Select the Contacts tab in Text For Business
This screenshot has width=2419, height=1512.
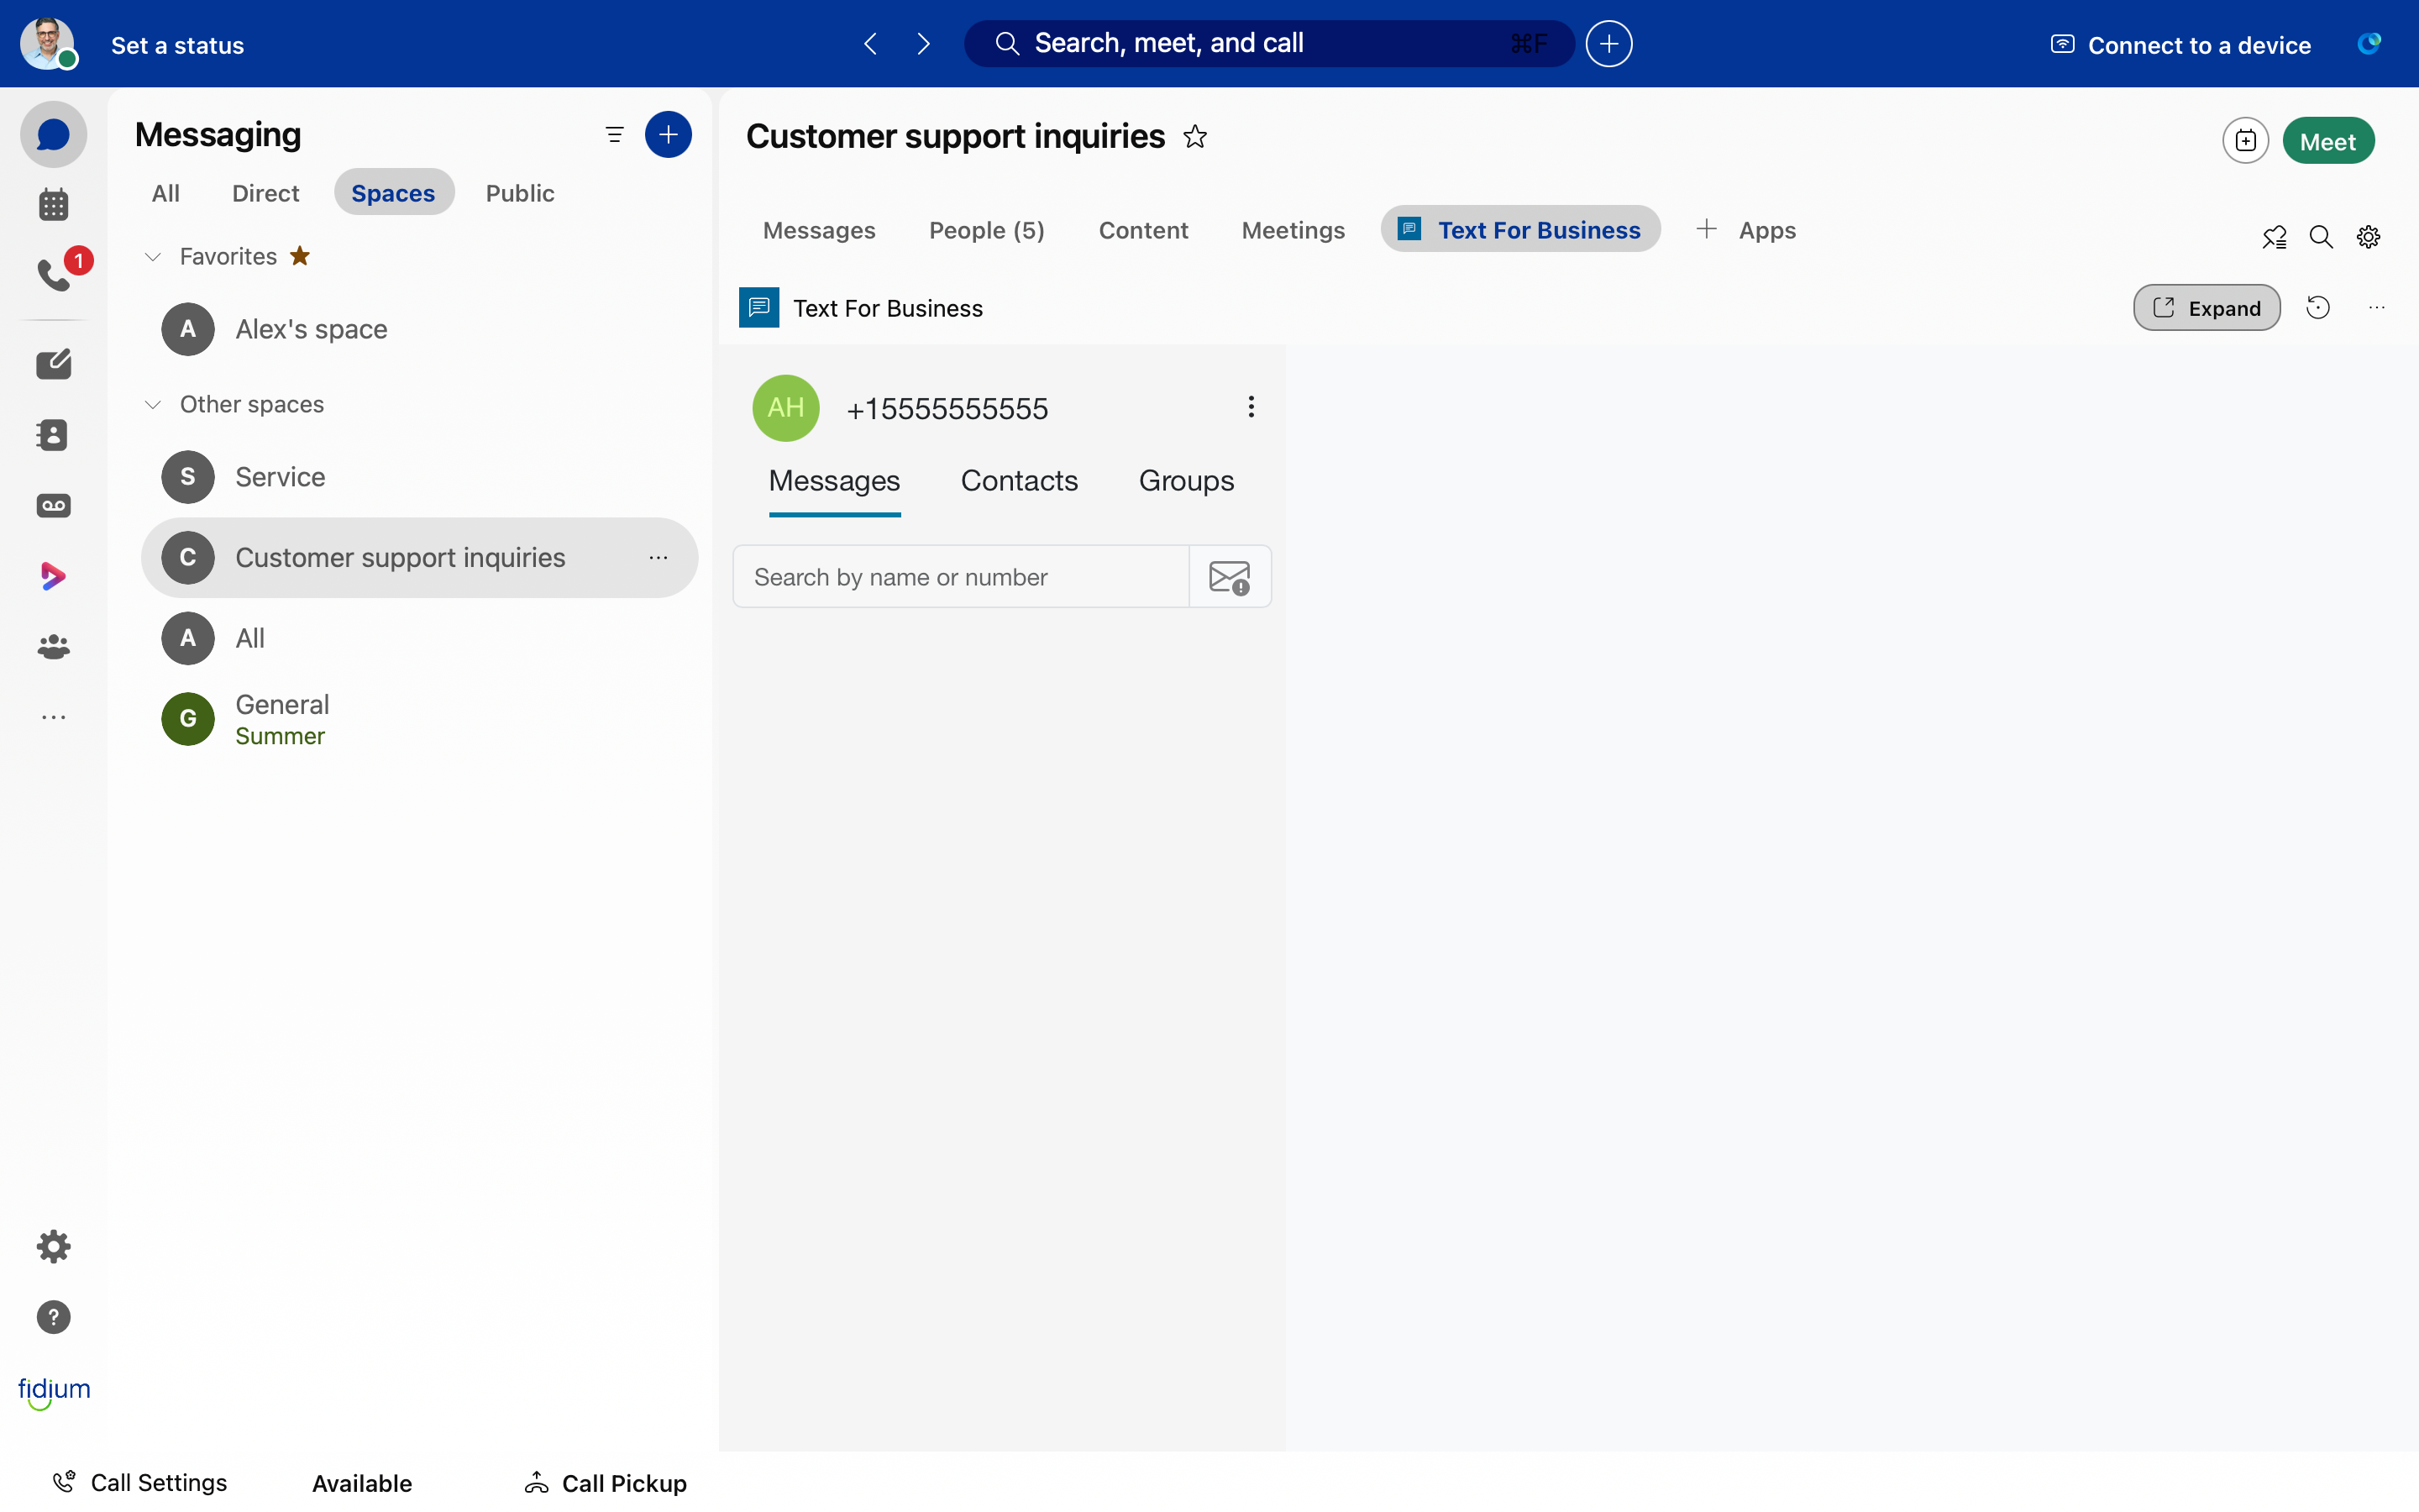1019,481
